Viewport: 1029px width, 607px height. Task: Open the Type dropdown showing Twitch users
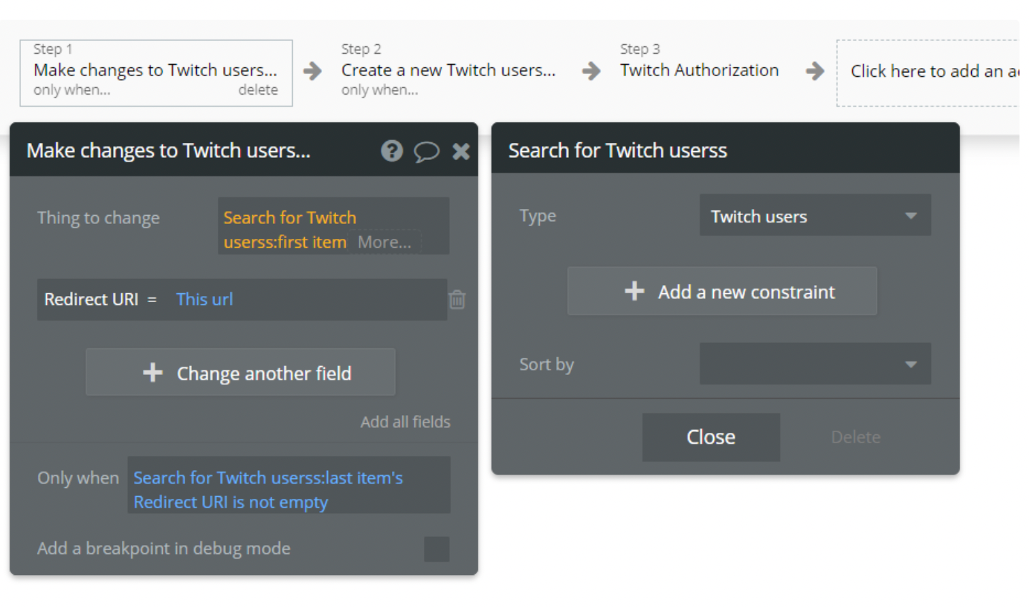(x=815, y=216)
